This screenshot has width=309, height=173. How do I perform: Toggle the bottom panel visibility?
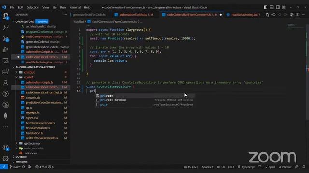coord(271,7)
